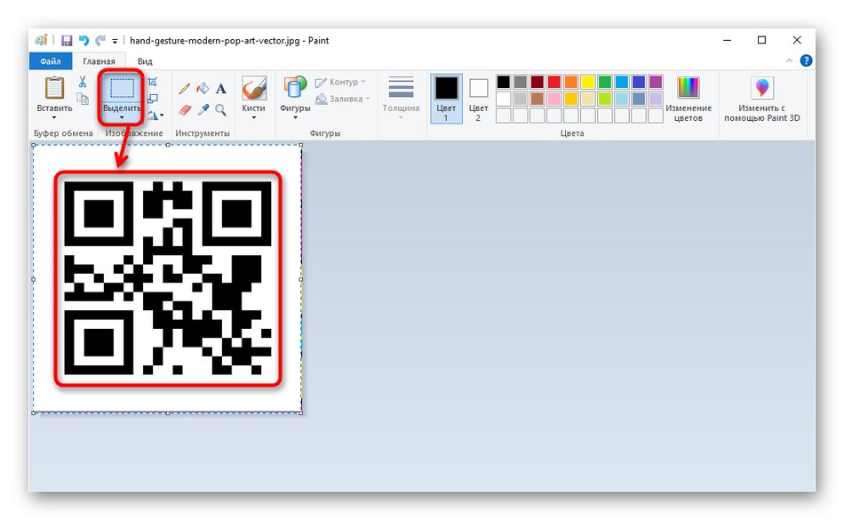The width and height of the screenshot is (844, 520).
Task: Pick the indigo color swatch
Action: pyautogui.click(x=639, y=82)
